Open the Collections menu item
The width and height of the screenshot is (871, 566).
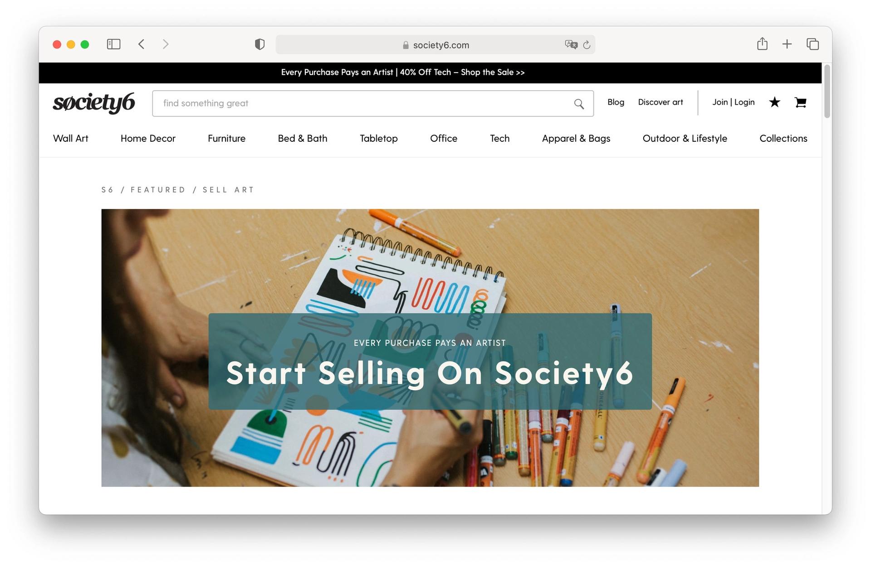(x=783, y=138)
